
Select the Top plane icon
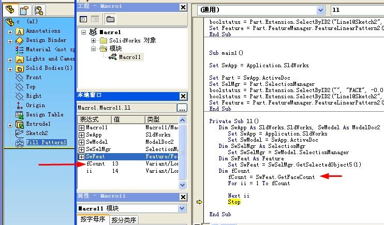20,87
